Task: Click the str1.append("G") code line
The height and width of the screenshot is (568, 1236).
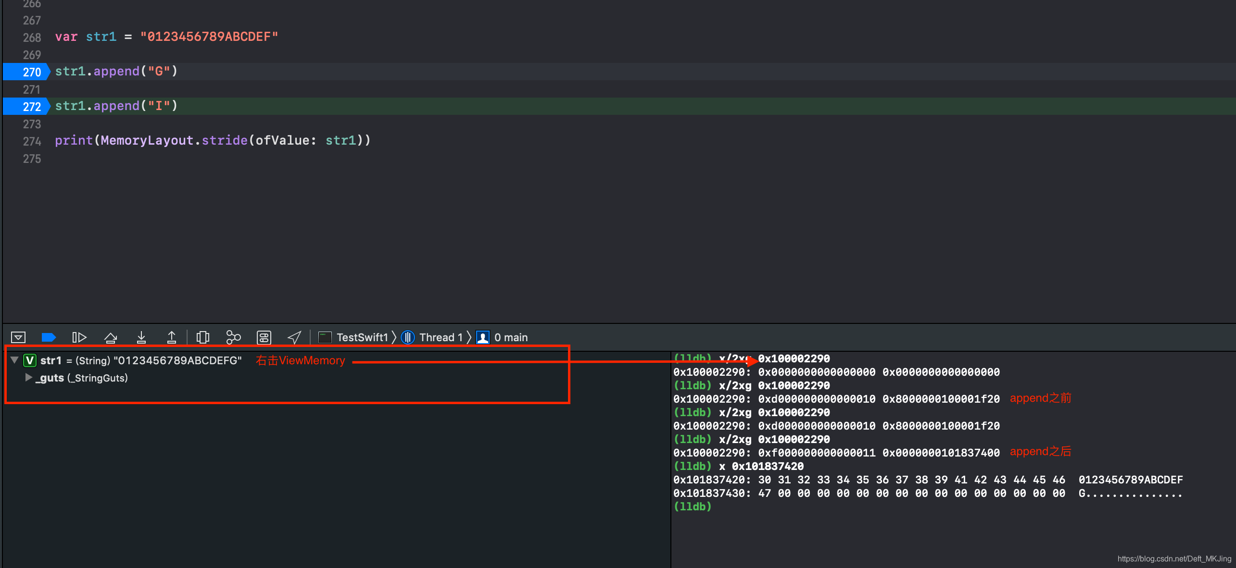Action: click(116, 72)
